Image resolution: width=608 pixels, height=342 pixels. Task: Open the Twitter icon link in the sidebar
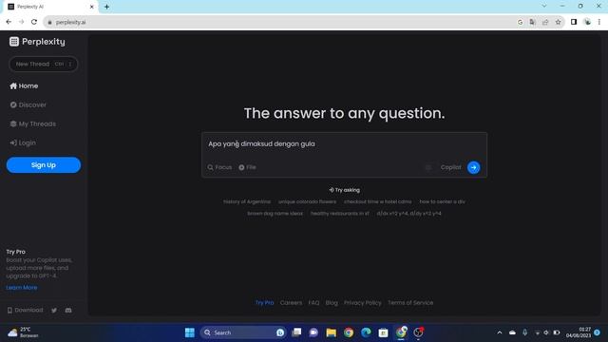[54, 310]
